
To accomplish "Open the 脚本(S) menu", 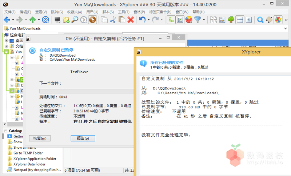I will tap(108, 12).
